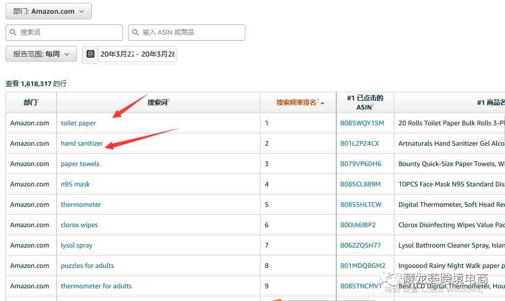Viewport: 505px width, 301px height.
Task: Select the Digital Thermometer, Soft Head product name
Action: [x=451, y=205]
